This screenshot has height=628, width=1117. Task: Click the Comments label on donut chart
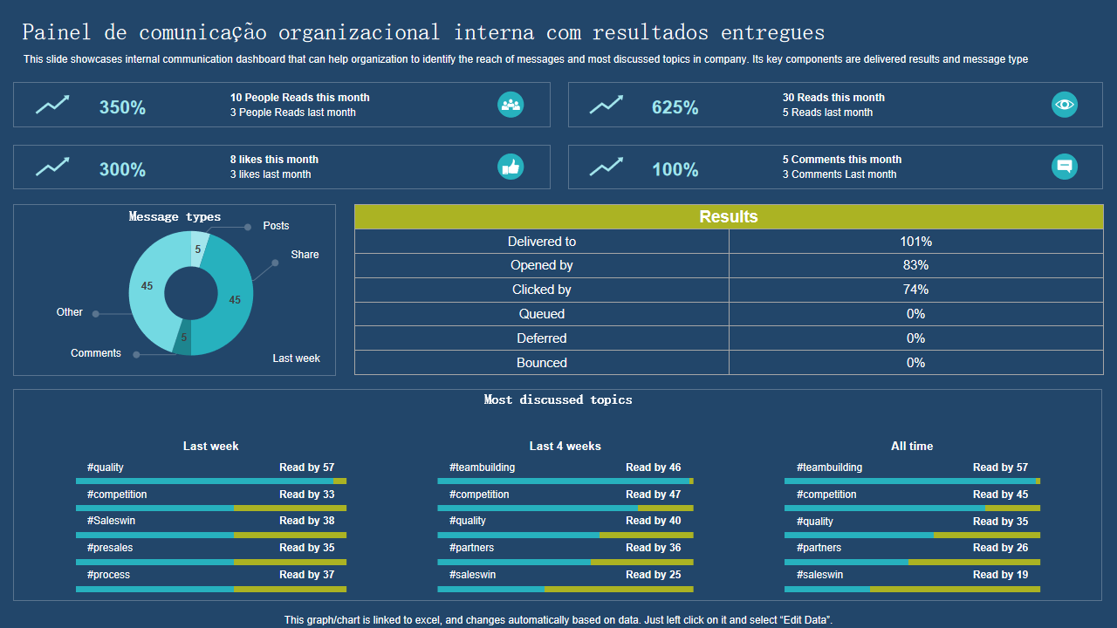(96, 353)
